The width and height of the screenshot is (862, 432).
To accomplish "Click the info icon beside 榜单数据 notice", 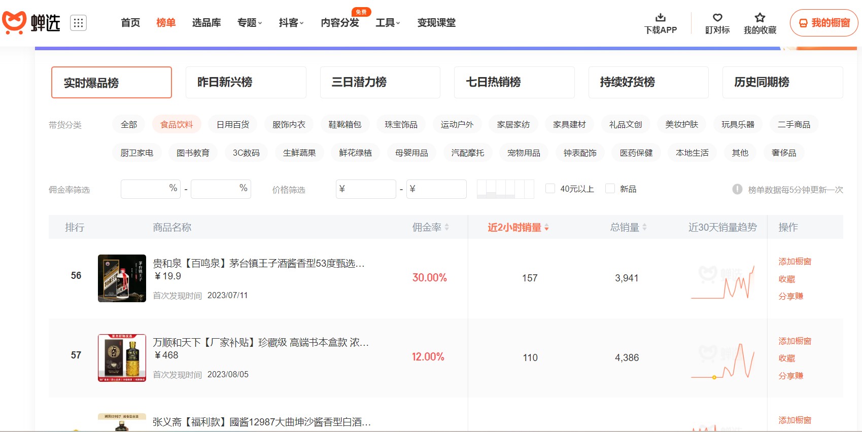I will click(x=737, y=189).
